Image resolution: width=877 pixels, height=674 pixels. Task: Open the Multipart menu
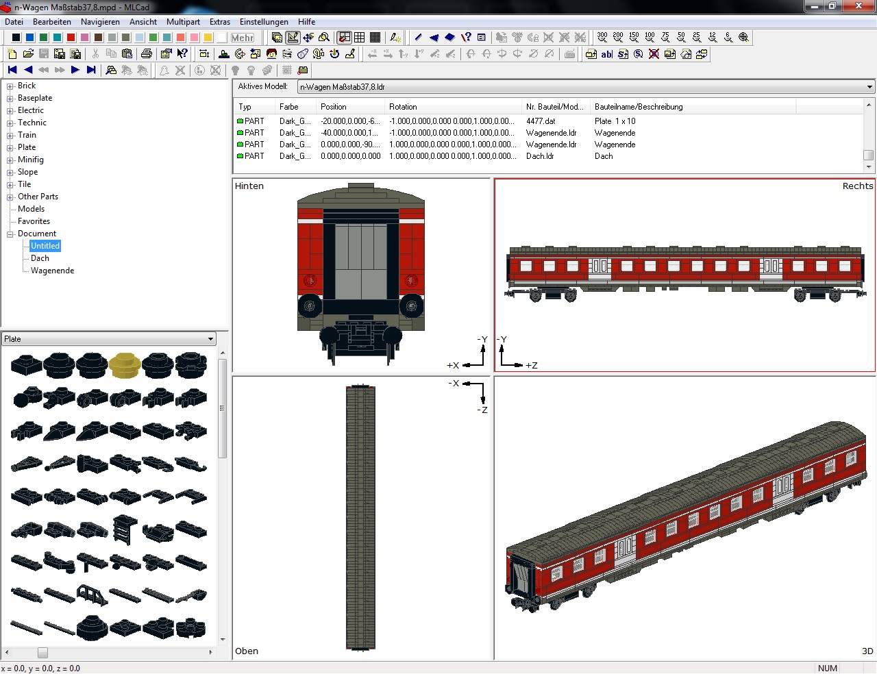point(183,22)
